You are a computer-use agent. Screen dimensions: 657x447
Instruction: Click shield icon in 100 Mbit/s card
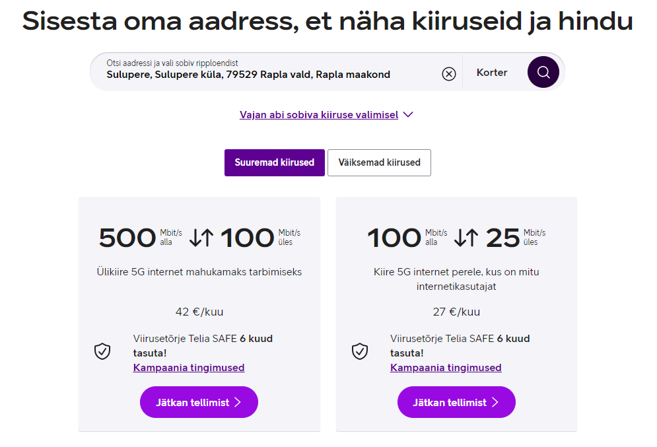pyautogui.click(x=359, y=351)
